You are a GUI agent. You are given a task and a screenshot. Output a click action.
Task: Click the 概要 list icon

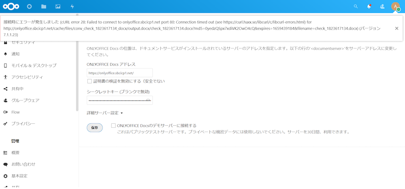coord(5,153)
